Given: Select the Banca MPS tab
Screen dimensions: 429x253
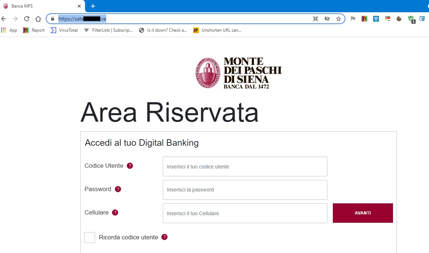Looking at the screenshot, I should coord(43,6).
